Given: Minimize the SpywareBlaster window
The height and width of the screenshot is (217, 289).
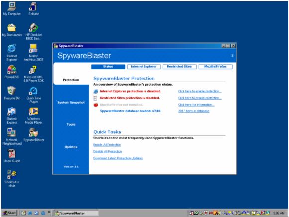Looking at the screenshot, I should coord(224,46).
